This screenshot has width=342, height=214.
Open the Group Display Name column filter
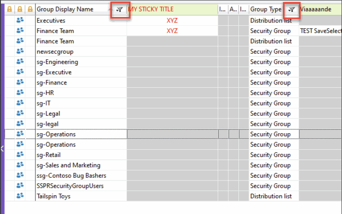click(x=120, y=9)
